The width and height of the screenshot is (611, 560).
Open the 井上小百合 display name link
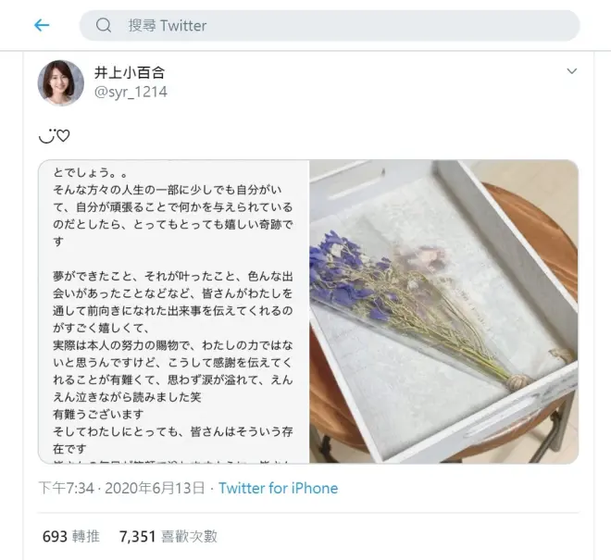[x=130, y=72]
